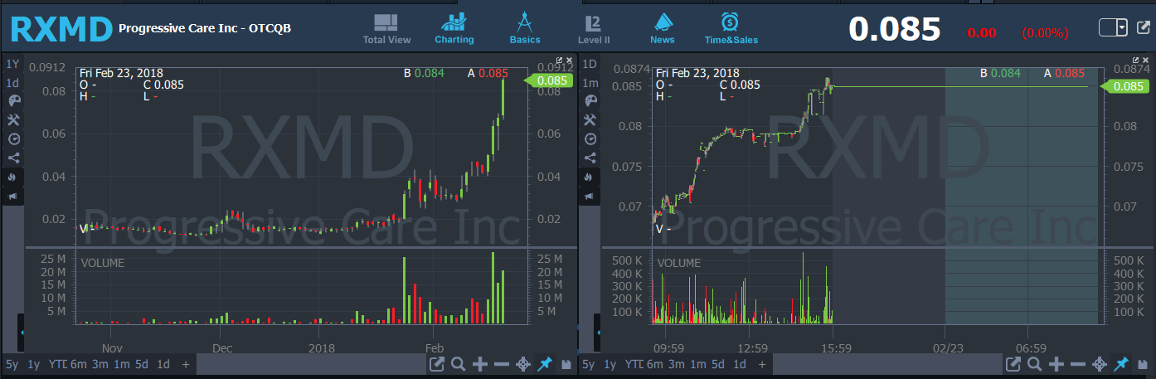Select 5y range on right chart
Screen dimensions: 1156x379
(590, 364)
